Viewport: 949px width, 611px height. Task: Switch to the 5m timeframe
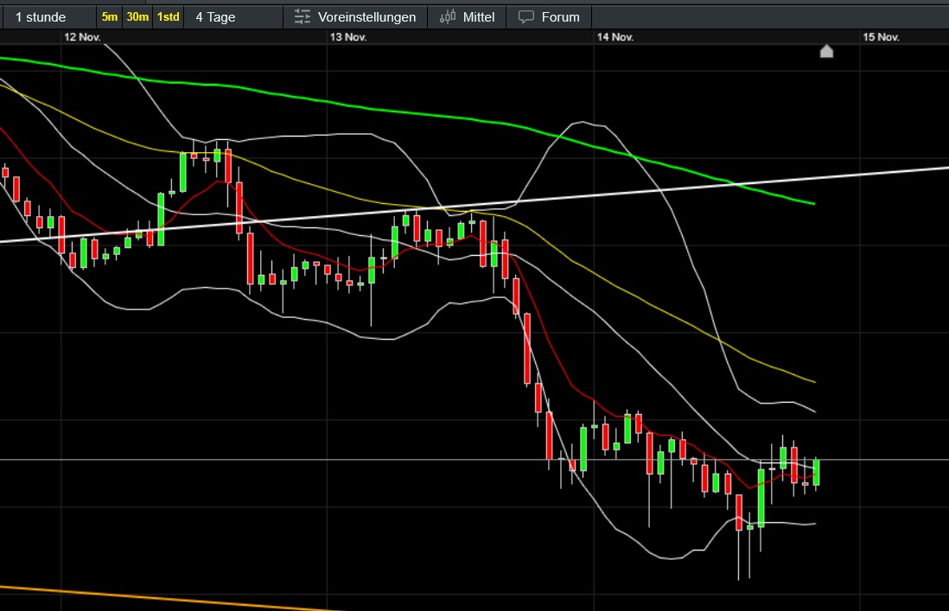(110, 17)
